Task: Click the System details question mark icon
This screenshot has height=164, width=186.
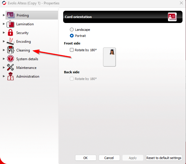Action: coord(10,59)
